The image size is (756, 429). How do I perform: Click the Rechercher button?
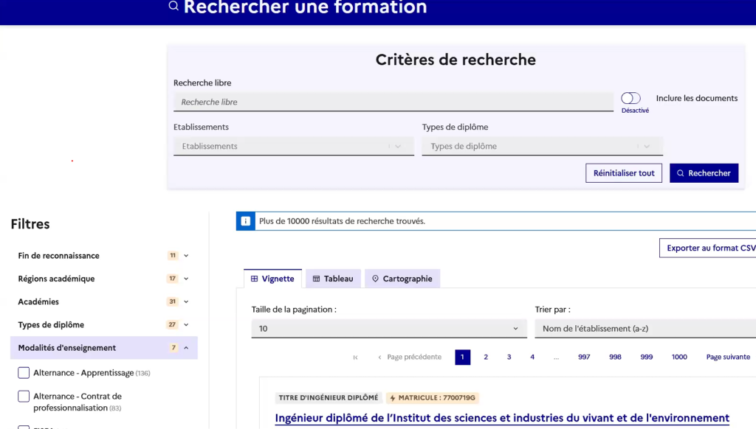click(x=704, y=172)
